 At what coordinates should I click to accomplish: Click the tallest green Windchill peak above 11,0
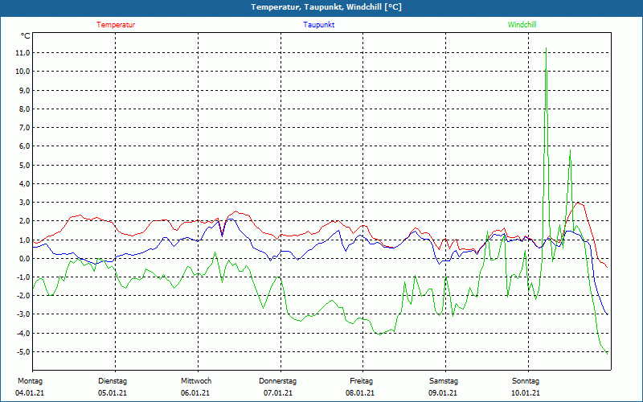point(546,48)
